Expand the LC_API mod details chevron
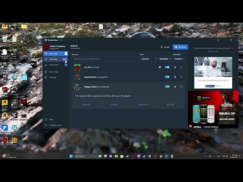 click(181, 67)
